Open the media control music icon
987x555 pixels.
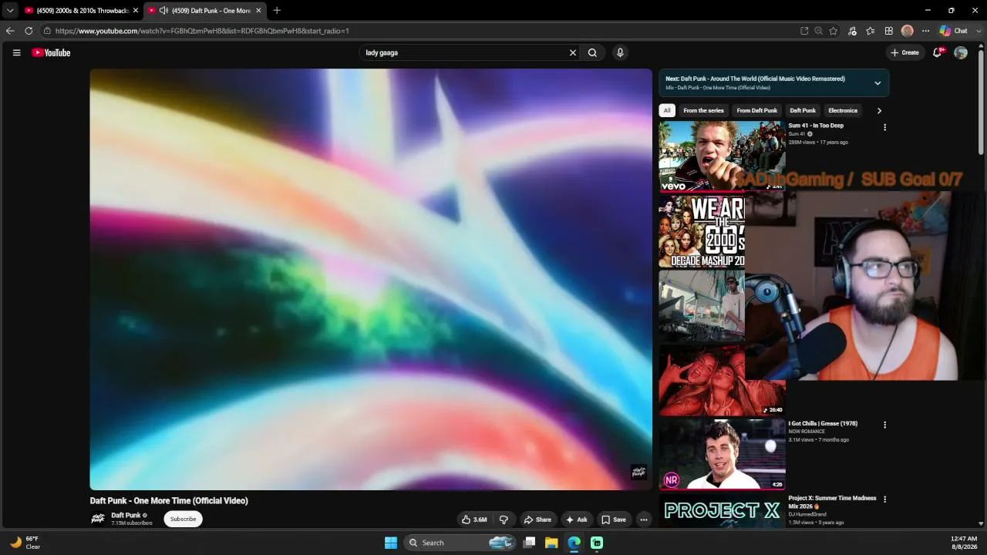(x=852, y=31)
